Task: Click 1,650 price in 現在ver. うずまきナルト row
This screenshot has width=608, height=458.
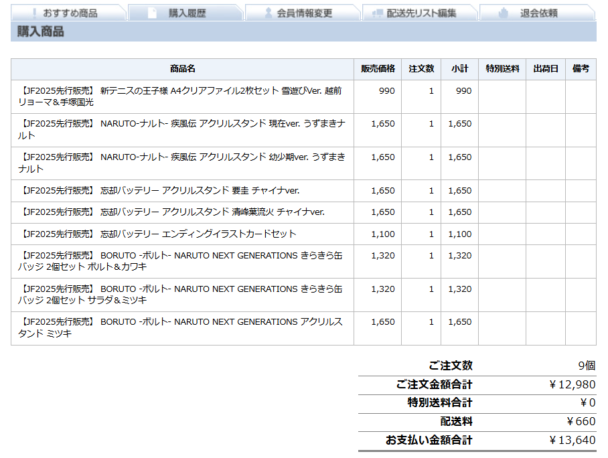Action: pos(383,124)
